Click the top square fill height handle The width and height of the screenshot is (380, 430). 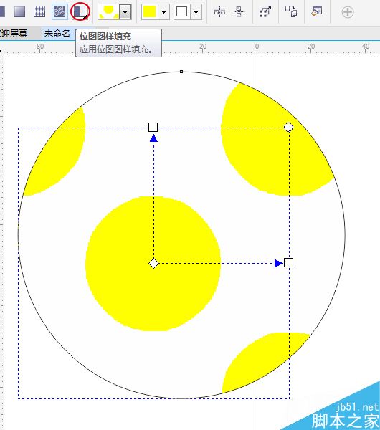[153, 128]
